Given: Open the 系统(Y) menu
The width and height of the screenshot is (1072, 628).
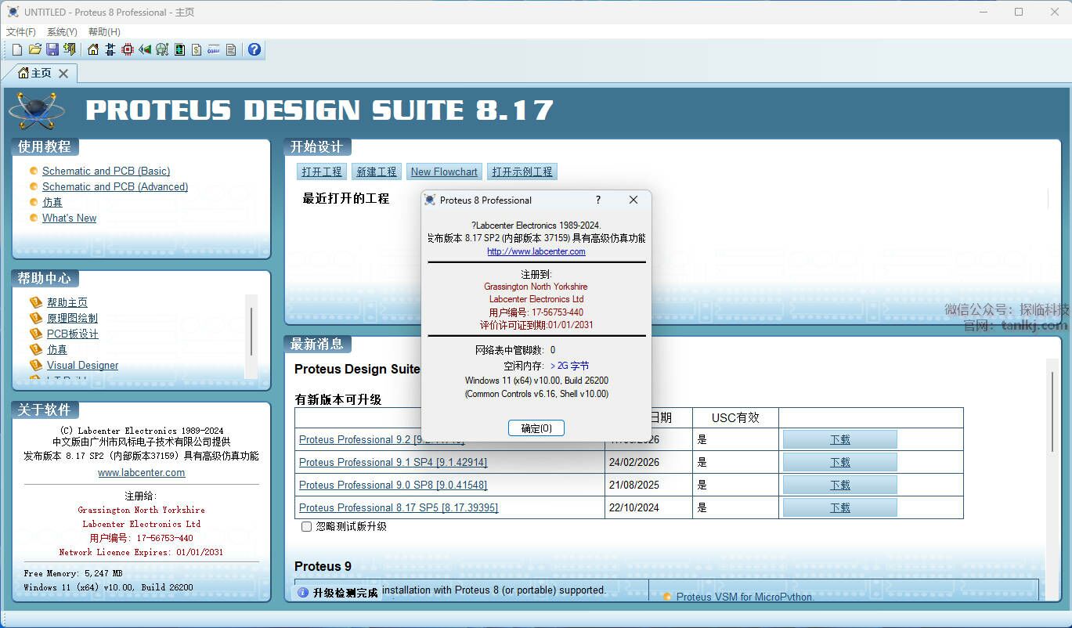Looking at the screenshot, I should pyautogui.click(x=63, y=32).
